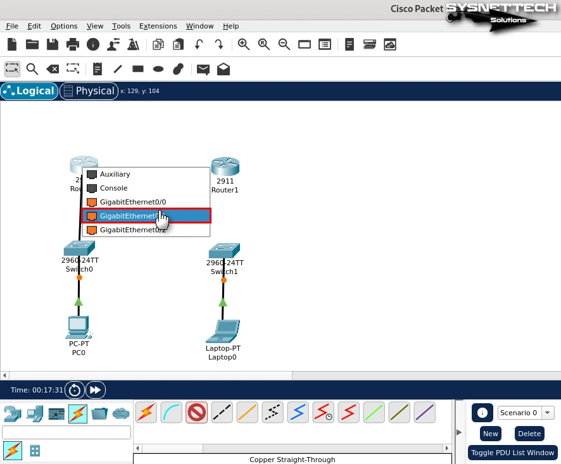
Task: Choose the Console port from list
Action: [113, 188]
